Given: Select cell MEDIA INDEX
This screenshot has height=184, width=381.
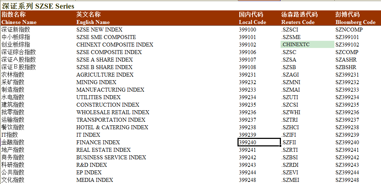Looking at the screenshot, I should pos(95,180).
